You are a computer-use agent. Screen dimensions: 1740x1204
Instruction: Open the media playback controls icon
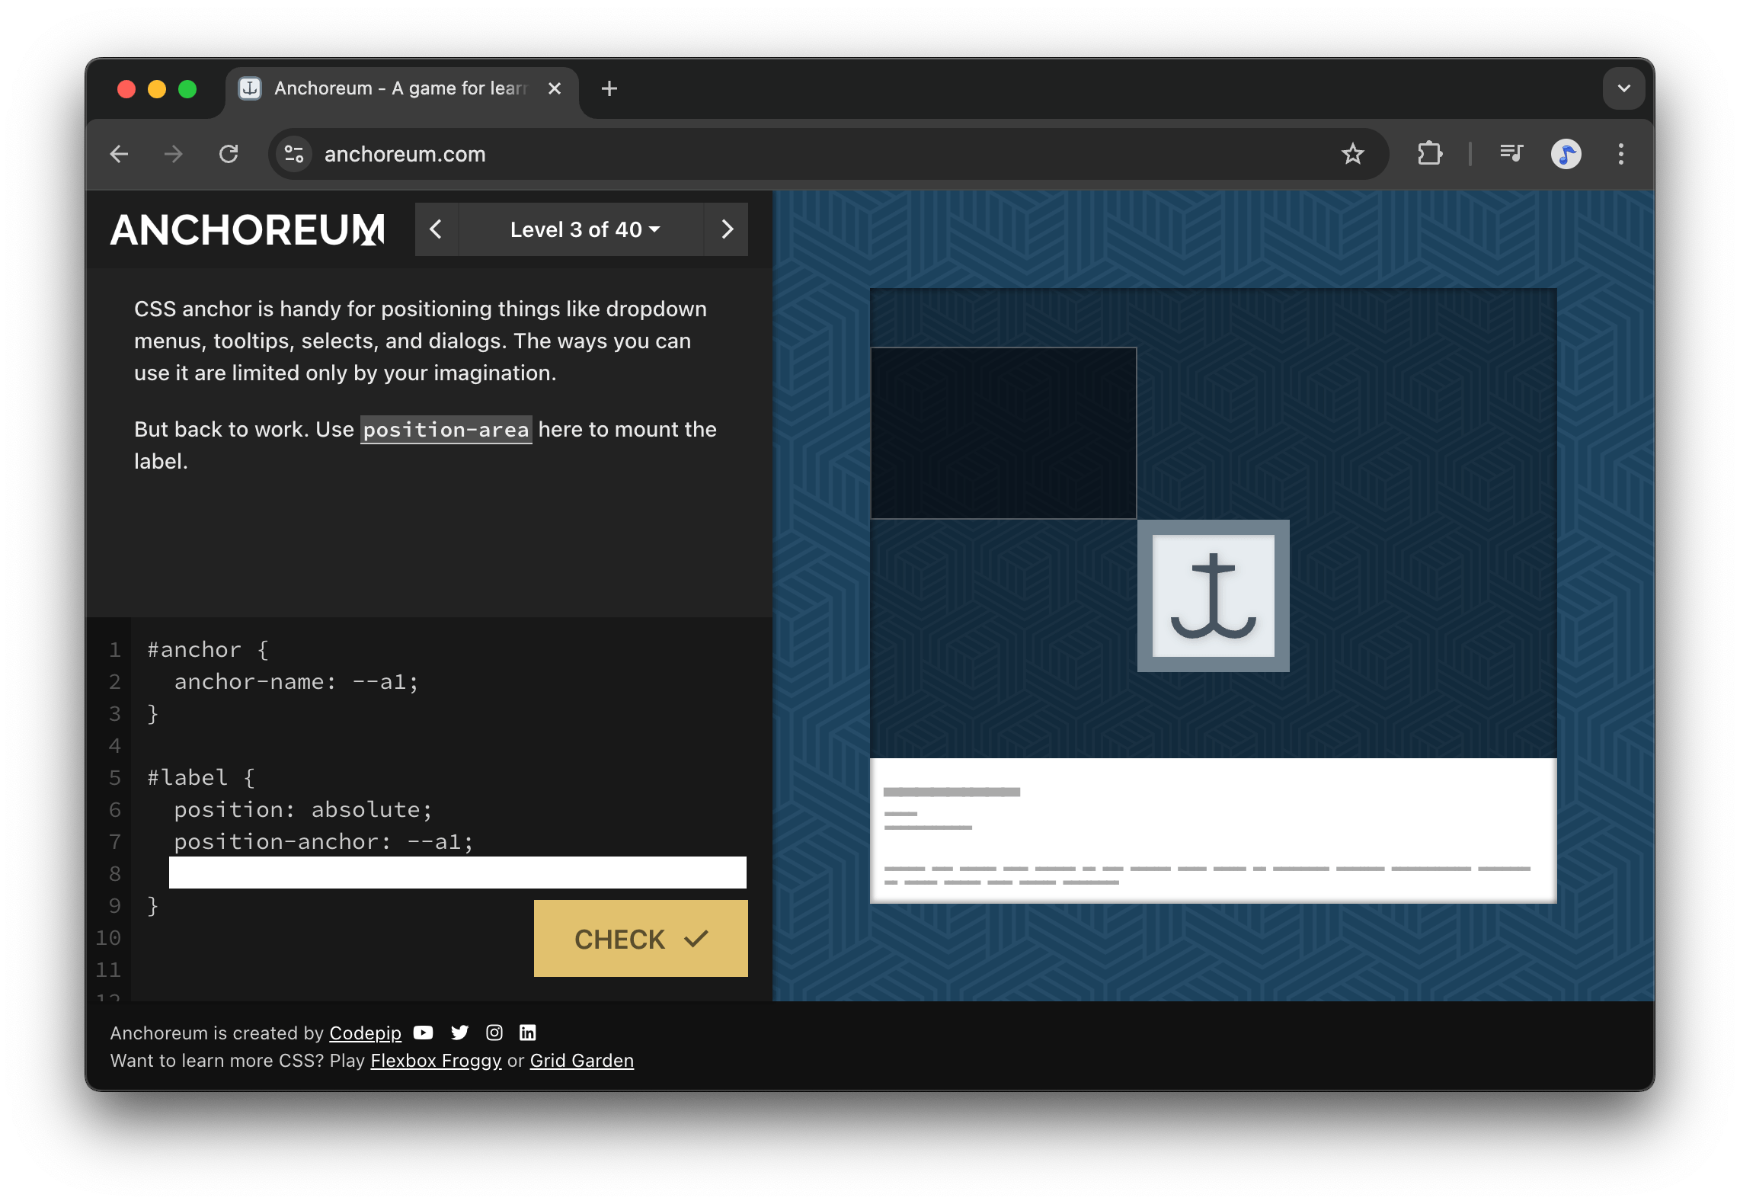tap(1511, 154)
